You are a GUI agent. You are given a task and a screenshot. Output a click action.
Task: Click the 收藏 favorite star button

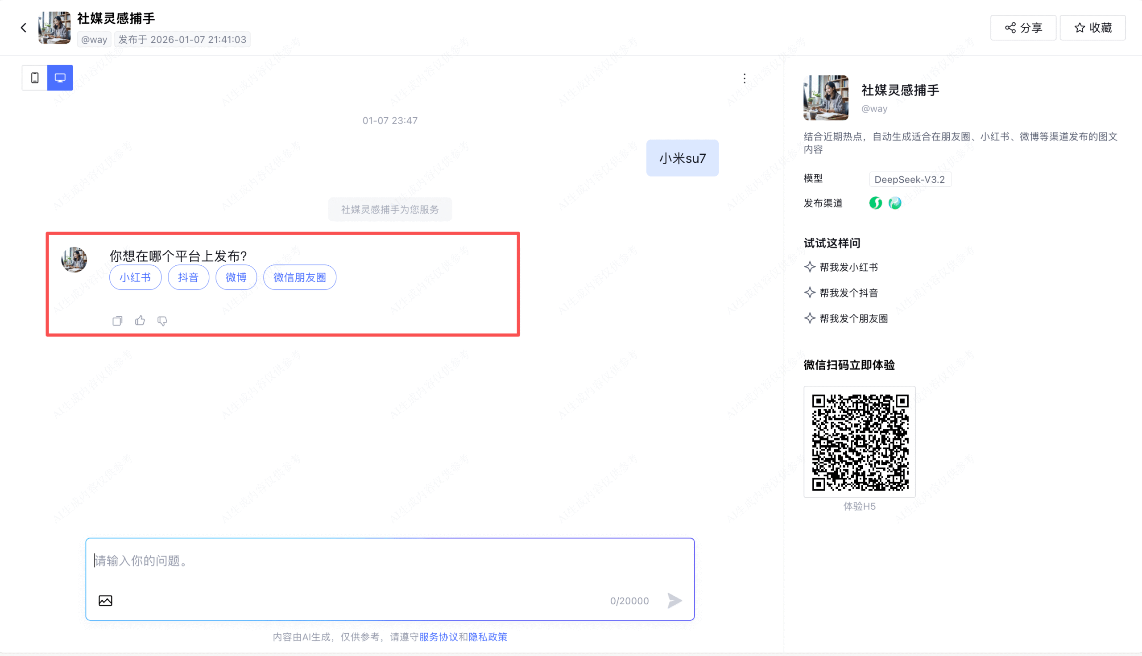1092,28
